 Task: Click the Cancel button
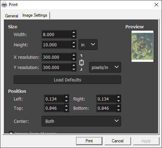pos(118,141)
